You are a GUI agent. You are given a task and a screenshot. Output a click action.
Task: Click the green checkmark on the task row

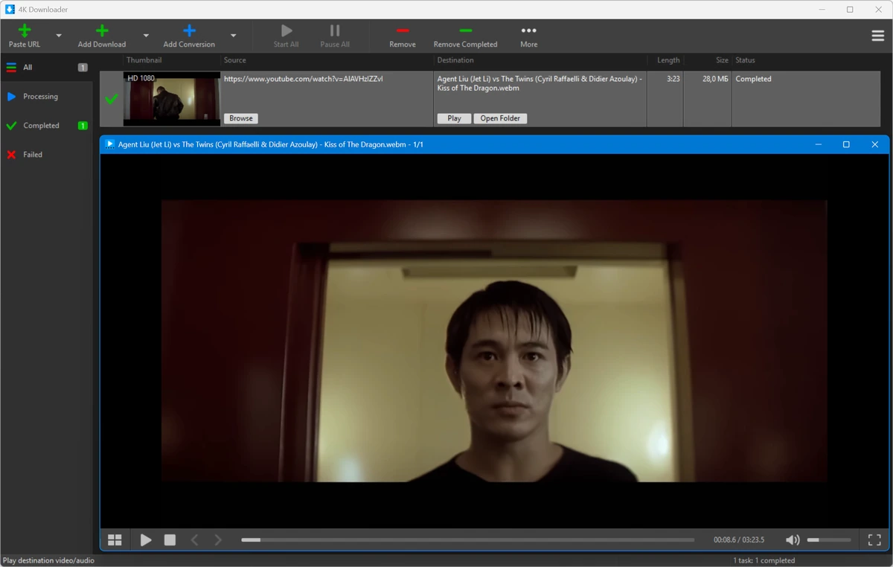click(x=111, y=99)
